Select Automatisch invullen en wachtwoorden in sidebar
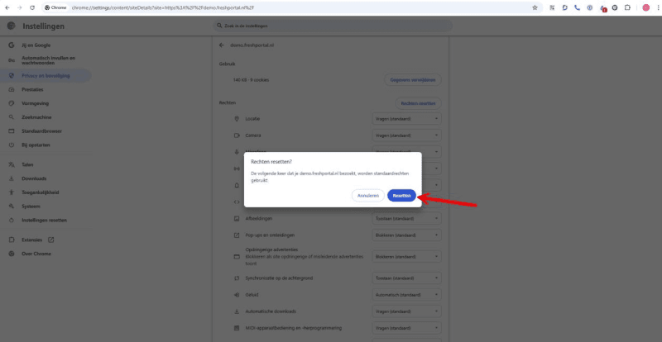 tap(46, 60)
